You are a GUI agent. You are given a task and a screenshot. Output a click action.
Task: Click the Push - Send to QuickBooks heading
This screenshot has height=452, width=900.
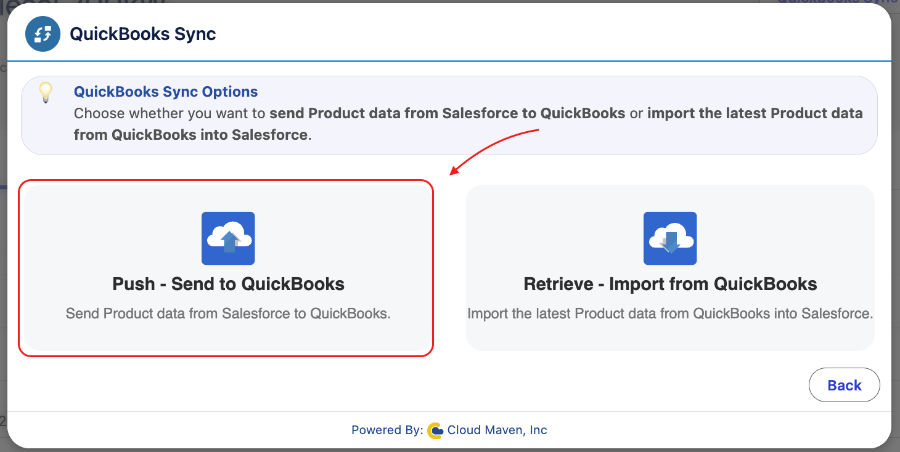[228, 284]
